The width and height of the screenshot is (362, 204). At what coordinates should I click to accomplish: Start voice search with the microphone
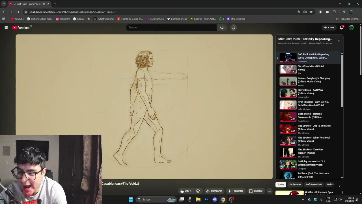[233, 27]
